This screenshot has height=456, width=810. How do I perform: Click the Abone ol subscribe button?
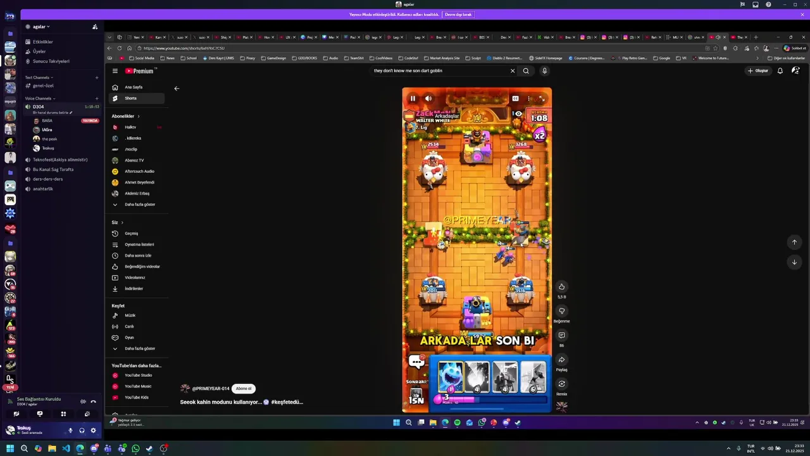coord(244,388)
